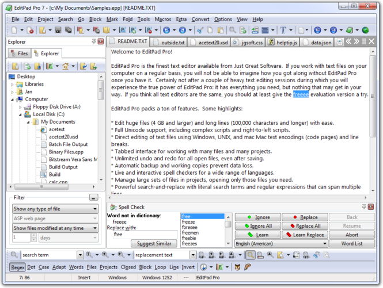
Task: Click the Suggest Similar button
Action: tap(154, 244)
